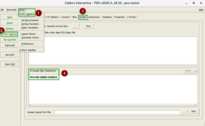Open Verilog Translator... from Setup menu

pos(31,24)
